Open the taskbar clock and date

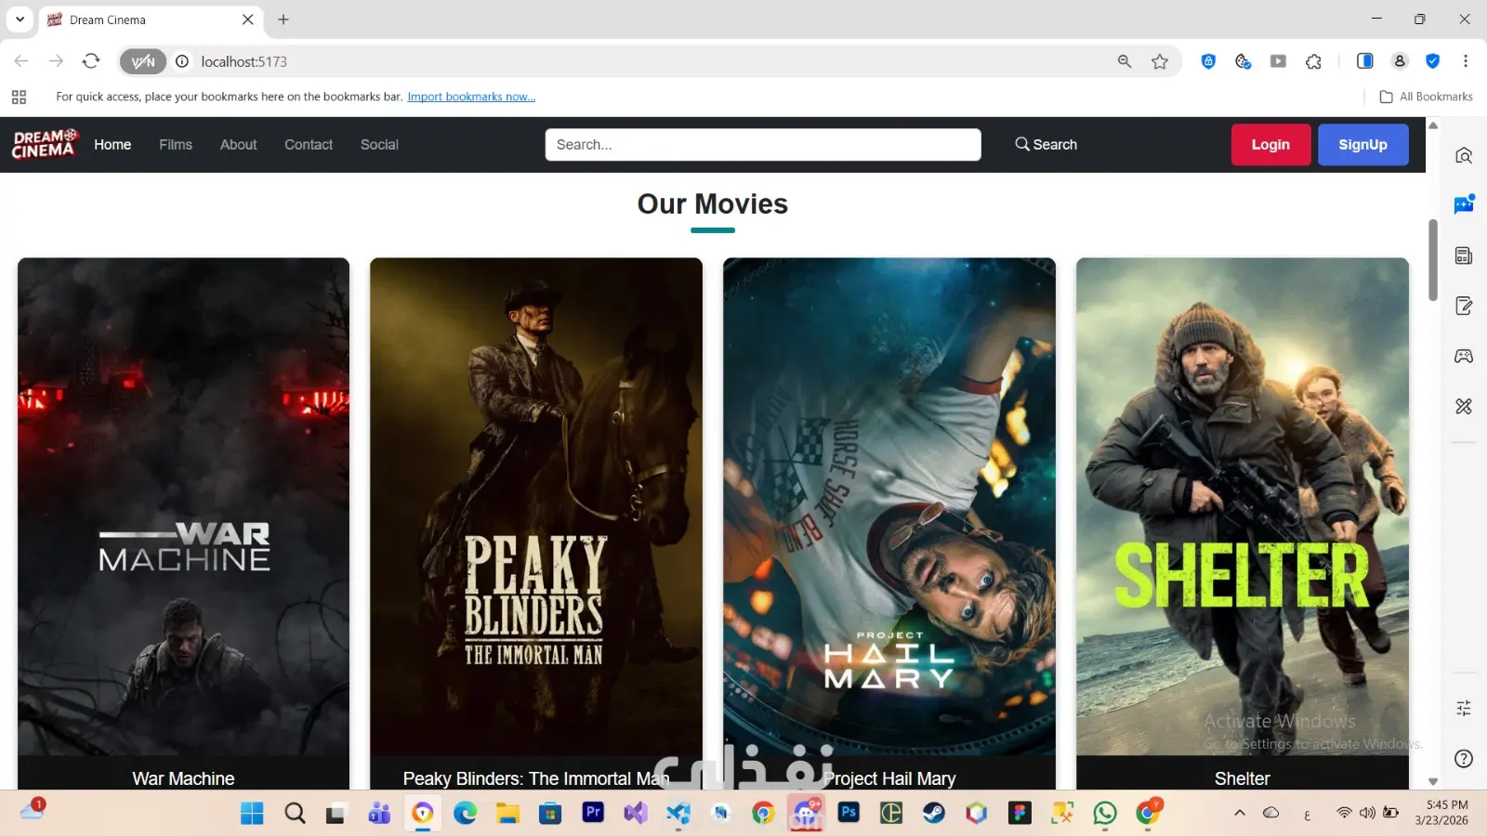tap(1441, 813)
